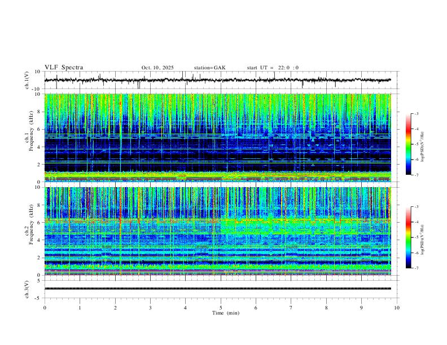Click the ch.1 voltage waveform trace
The width and height of the screenshot is (447, 345).
click(x=217, y=80)
